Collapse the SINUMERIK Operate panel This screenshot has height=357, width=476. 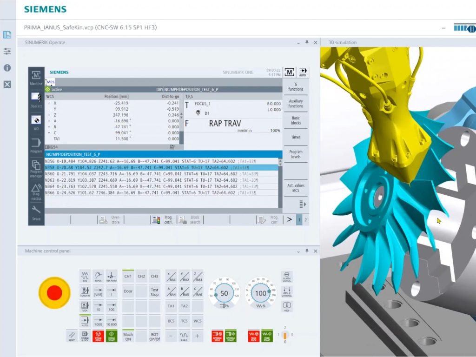pos(298,42)
